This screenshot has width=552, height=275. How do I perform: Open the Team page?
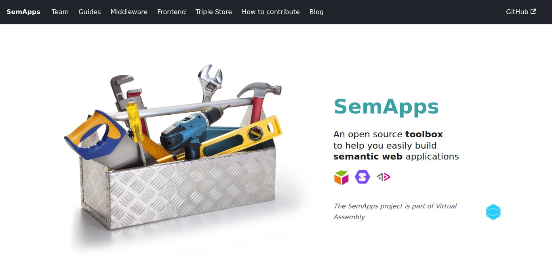pos(60,12)
